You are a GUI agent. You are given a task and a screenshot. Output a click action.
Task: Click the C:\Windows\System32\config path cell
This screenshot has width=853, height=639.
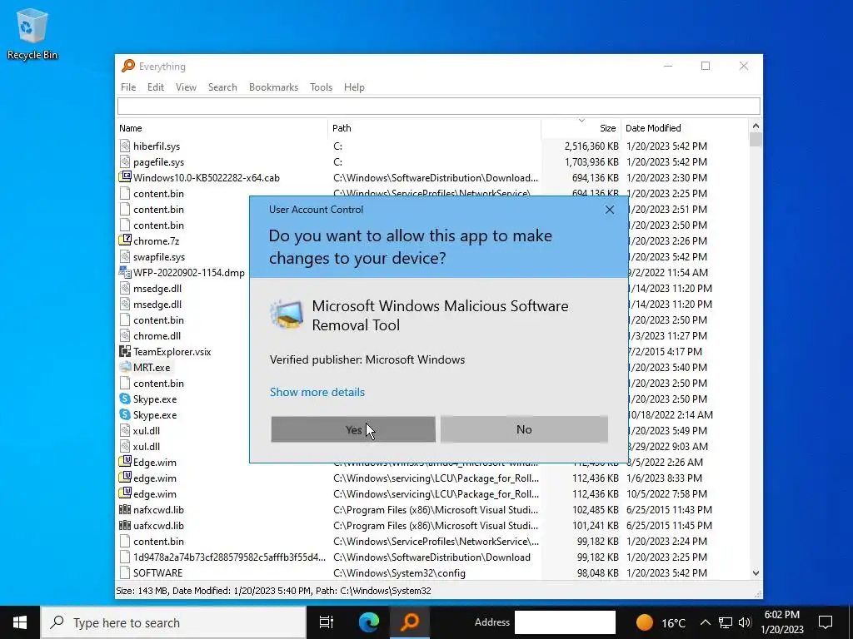399,572
